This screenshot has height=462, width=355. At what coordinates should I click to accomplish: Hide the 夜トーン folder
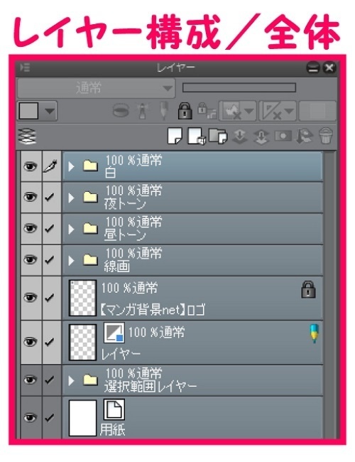point(31,197)
